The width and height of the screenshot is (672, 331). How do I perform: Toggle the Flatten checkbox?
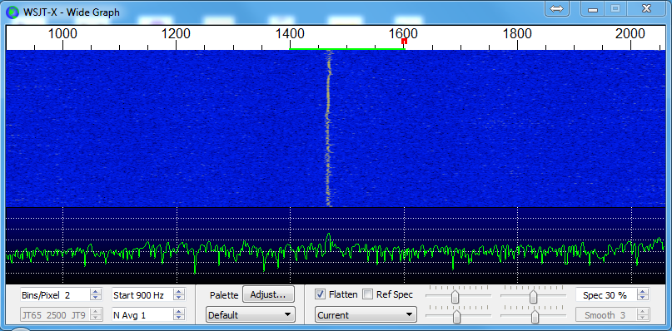tap(320, 294)
